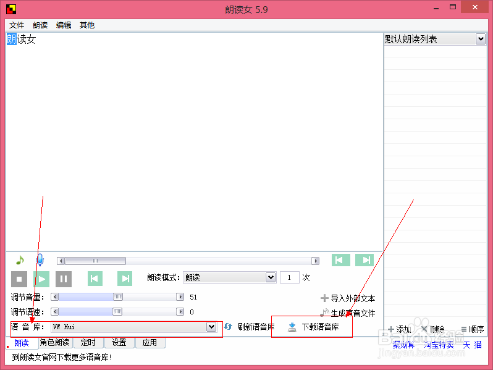Open the 天猫 link
The width and height of the screenshot is (493, 370).
coord(472,345)
